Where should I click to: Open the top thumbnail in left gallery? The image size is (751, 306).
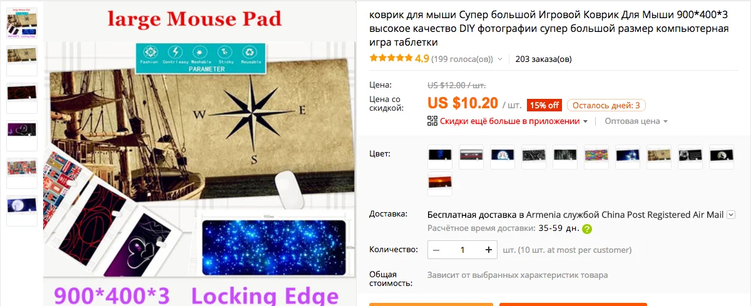(22, 23)
